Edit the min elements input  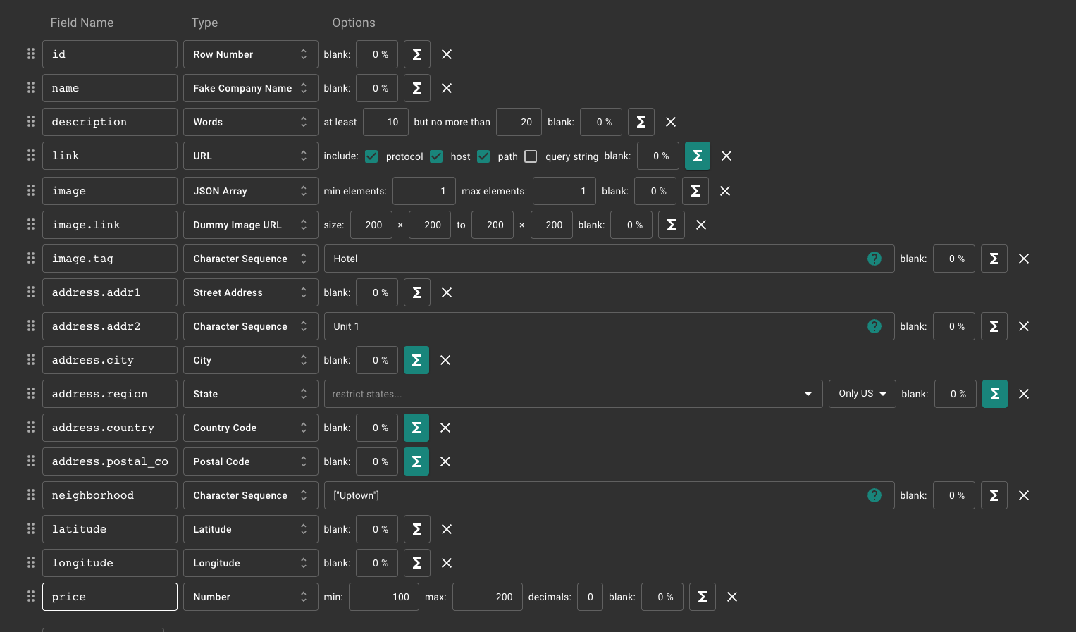424,191
